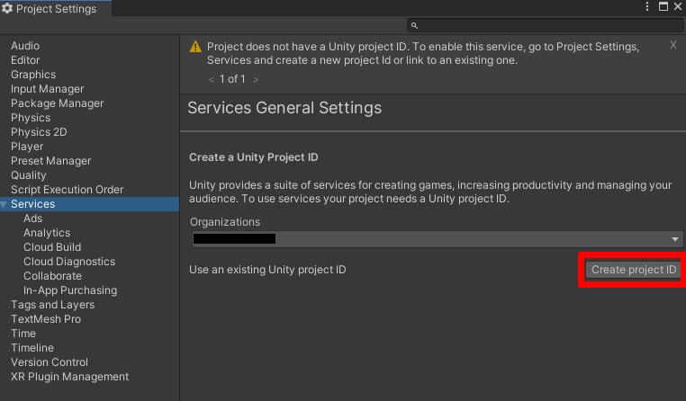This screenshot has height=401, width=686.
Task: Select Physics 2D settings
Action: coord(39,132)
